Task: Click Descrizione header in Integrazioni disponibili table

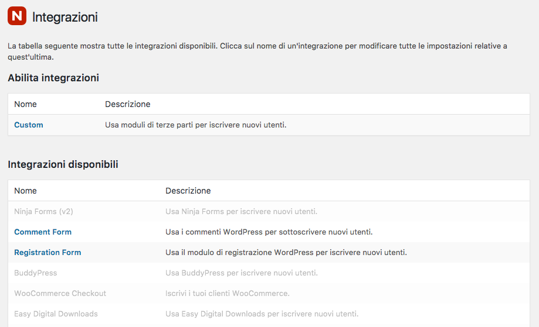Action: pyautogui.click(x=188, y=191)
